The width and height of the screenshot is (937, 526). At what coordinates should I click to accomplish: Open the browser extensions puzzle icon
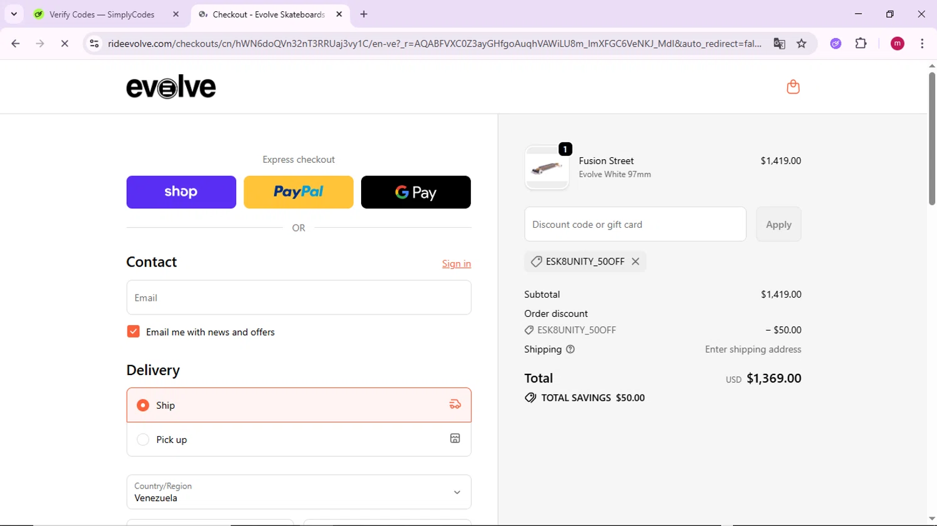(861, 44)
